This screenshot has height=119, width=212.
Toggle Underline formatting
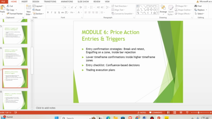coord(55,13)
